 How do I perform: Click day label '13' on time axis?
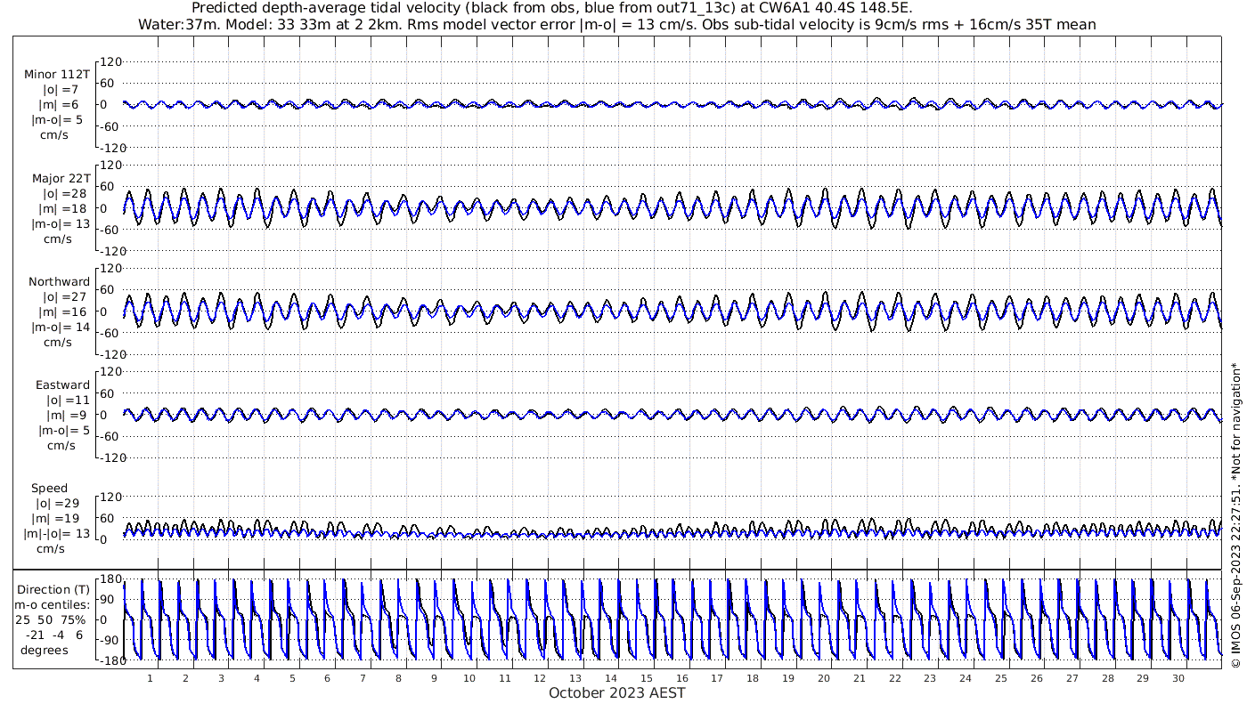(x=575, y=678)
